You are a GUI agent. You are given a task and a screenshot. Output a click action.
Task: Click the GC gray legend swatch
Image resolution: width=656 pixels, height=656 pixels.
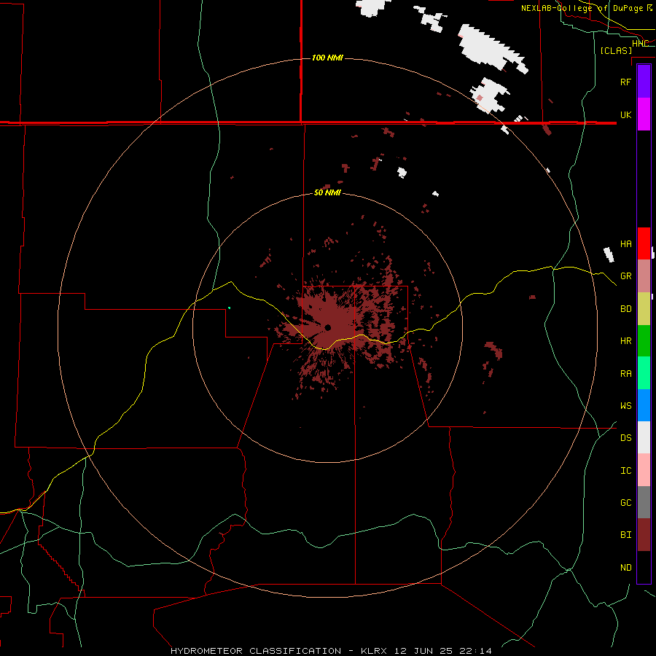644,502
